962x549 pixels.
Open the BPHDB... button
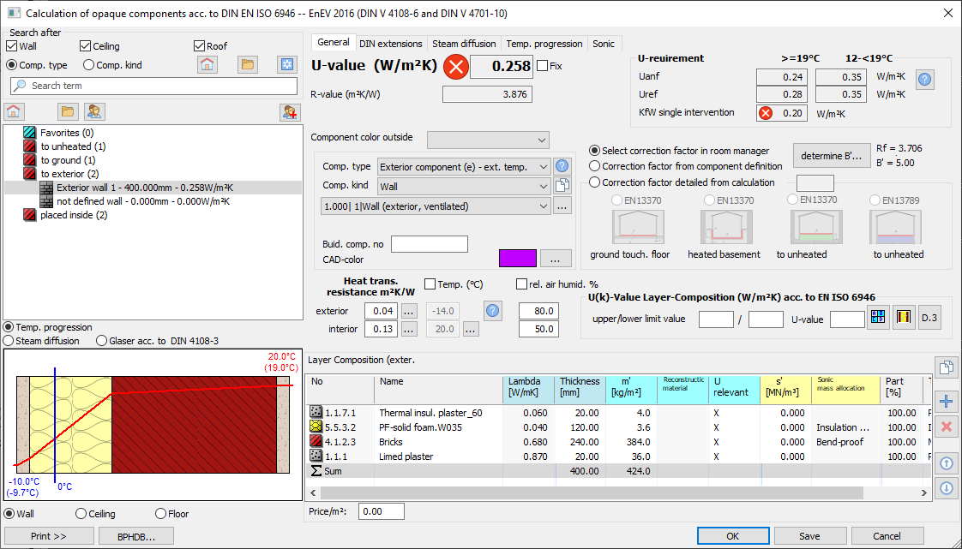[x=137, y=535]
